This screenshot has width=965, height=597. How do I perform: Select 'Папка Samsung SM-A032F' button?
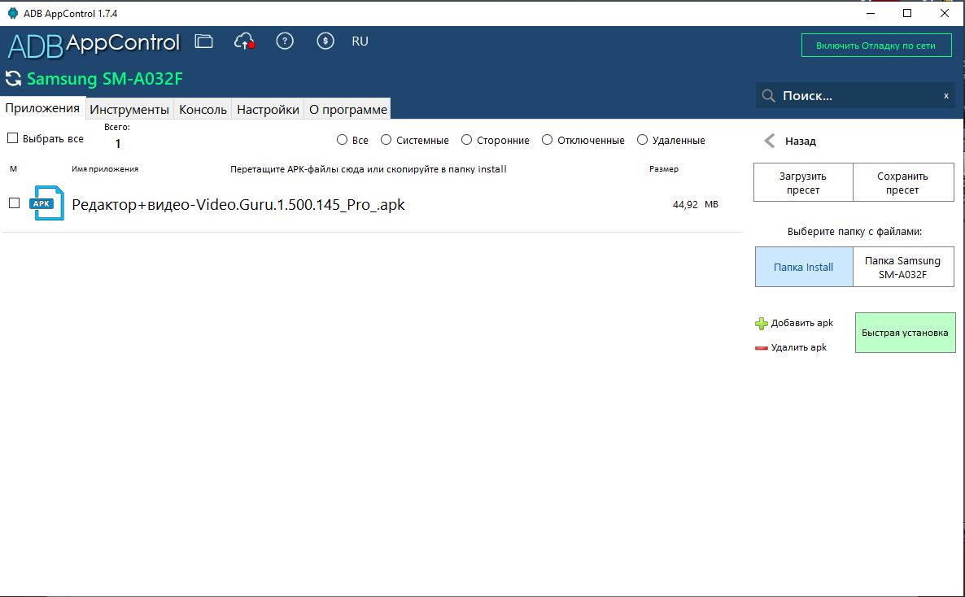pos(903,267)
